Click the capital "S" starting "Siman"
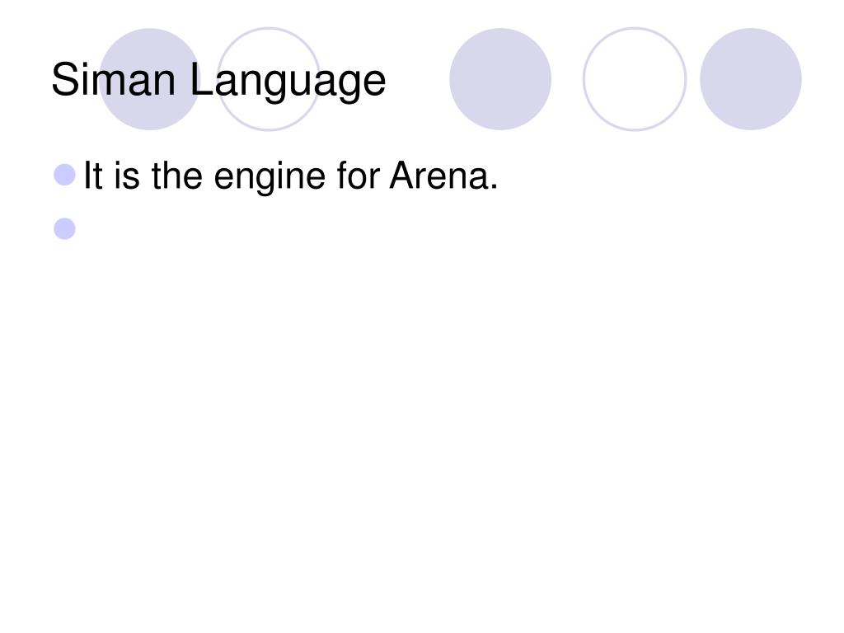The height and width of the screenshot is (633, 844). [x=64, y=80]
